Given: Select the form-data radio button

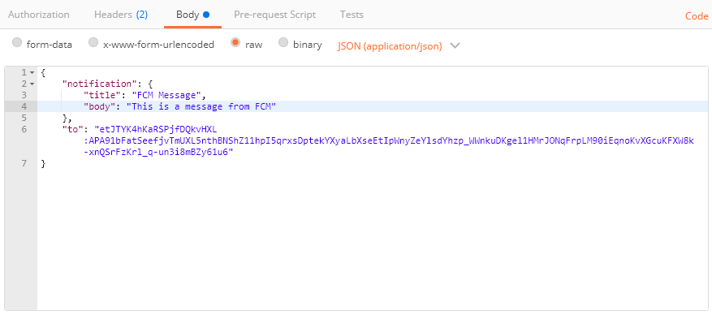Looking at the screenshot, I should 17,43.
